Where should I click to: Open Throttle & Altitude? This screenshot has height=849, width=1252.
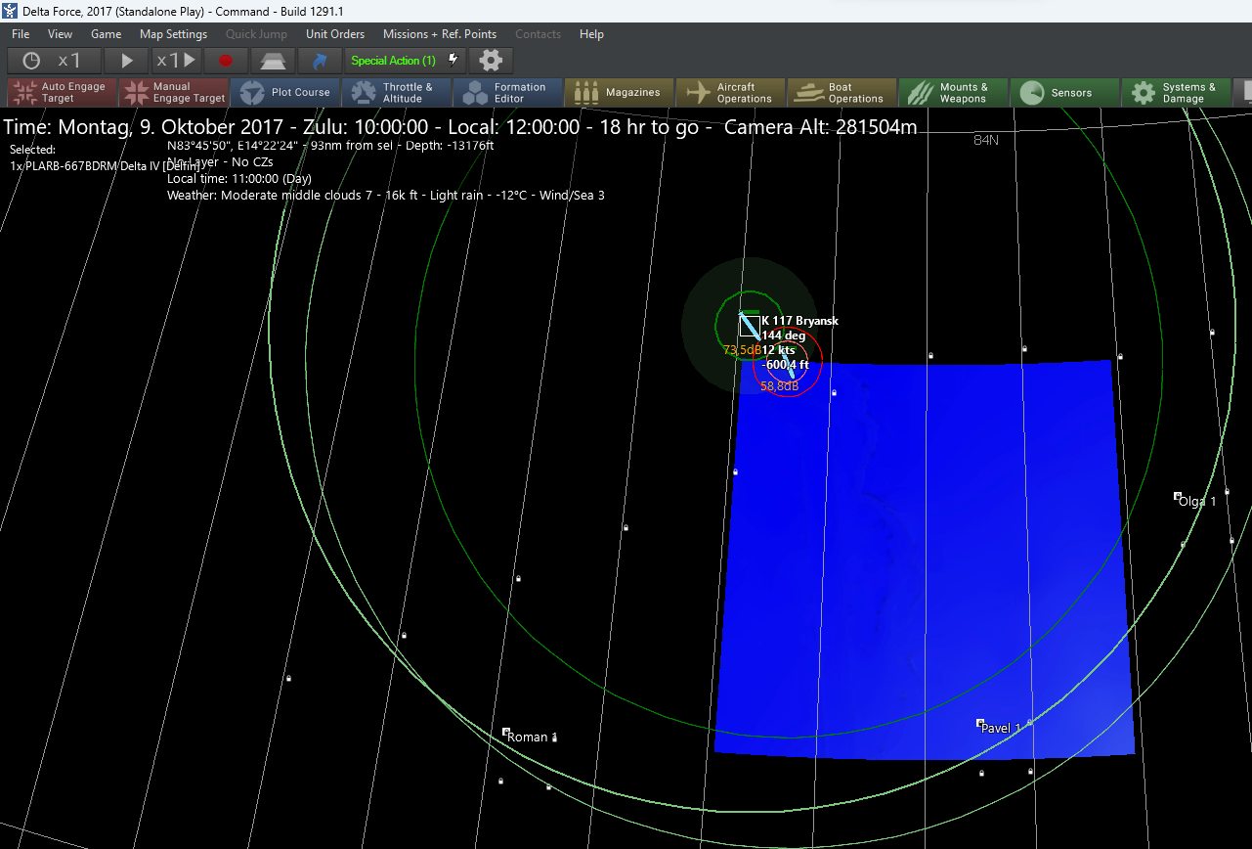(x=396, y=93)
